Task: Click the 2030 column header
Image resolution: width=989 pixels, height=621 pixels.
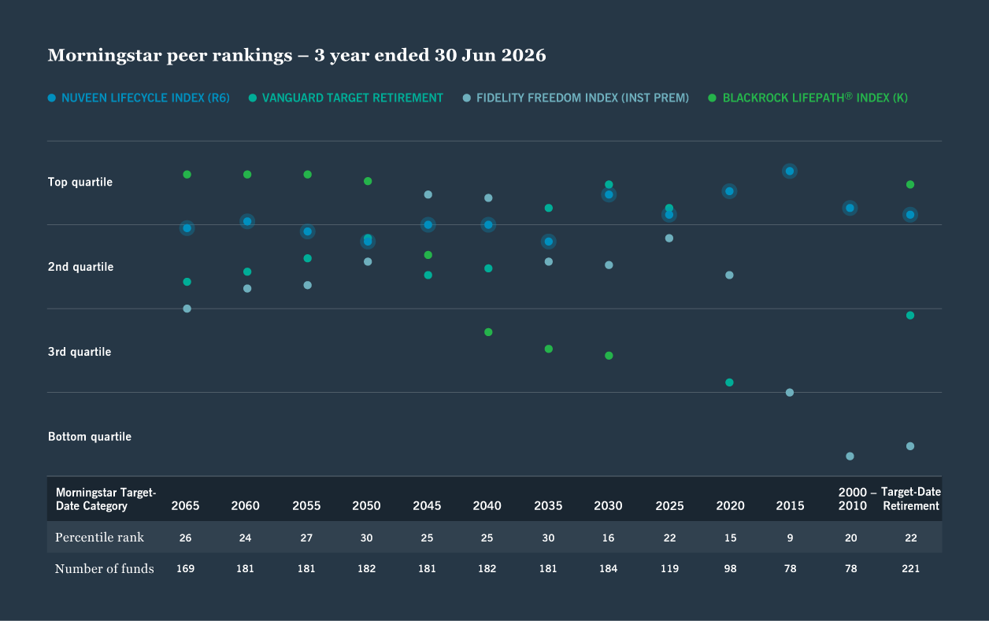Action: (608, 506)
